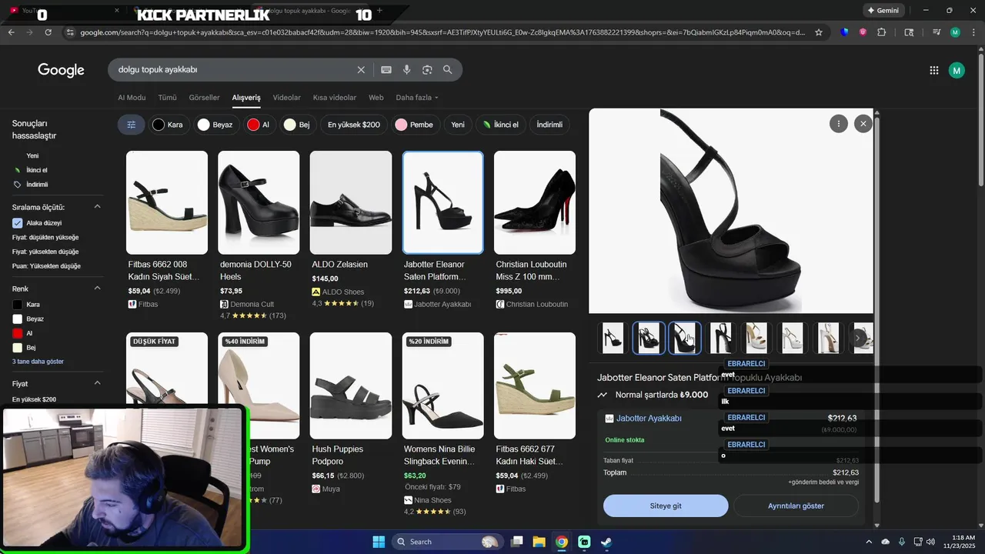985x554 pixels.
Task: Click the Siteye git button
Action: coord(666,506)
